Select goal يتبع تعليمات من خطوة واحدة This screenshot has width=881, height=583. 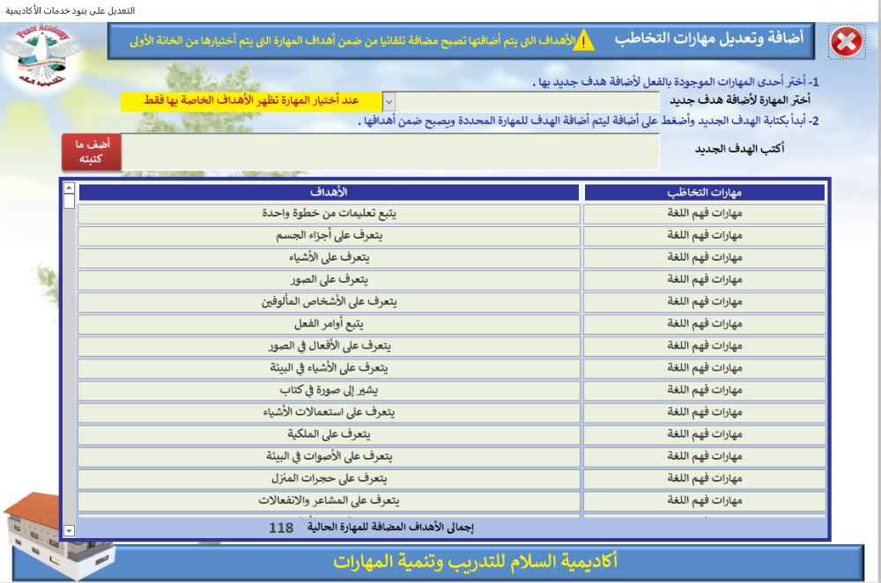[x=329, y=214]
